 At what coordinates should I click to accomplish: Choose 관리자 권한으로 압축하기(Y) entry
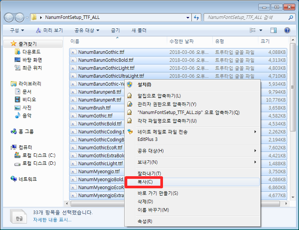coord(192,104)
